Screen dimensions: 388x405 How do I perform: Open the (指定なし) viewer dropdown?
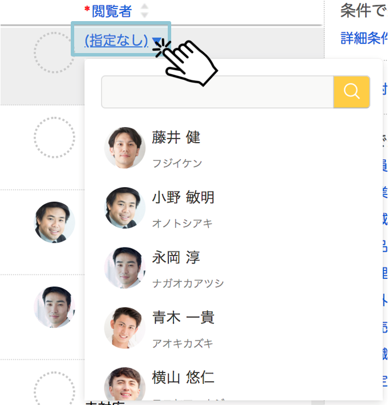tap(121, 39)
